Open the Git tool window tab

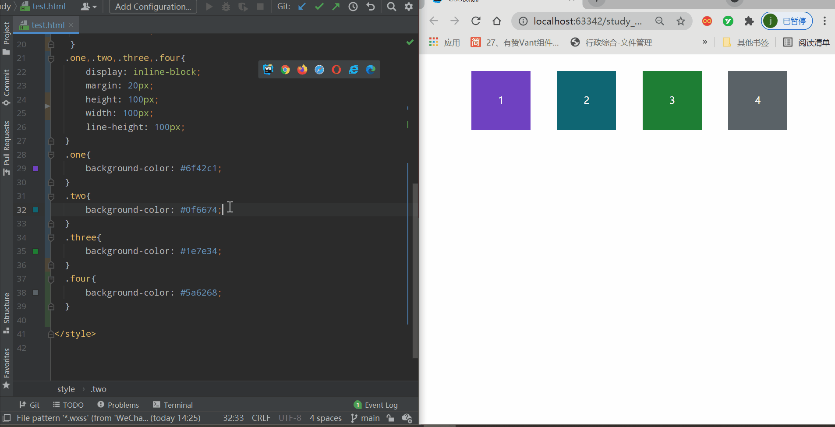click(x=29, y=405)
